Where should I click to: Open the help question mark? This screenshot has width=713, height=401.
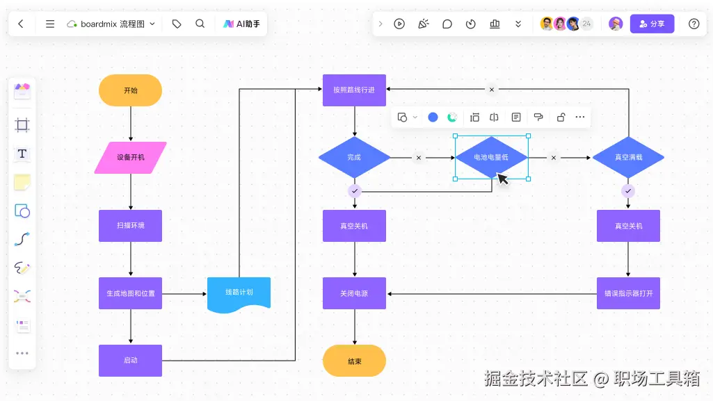[694, 24]
